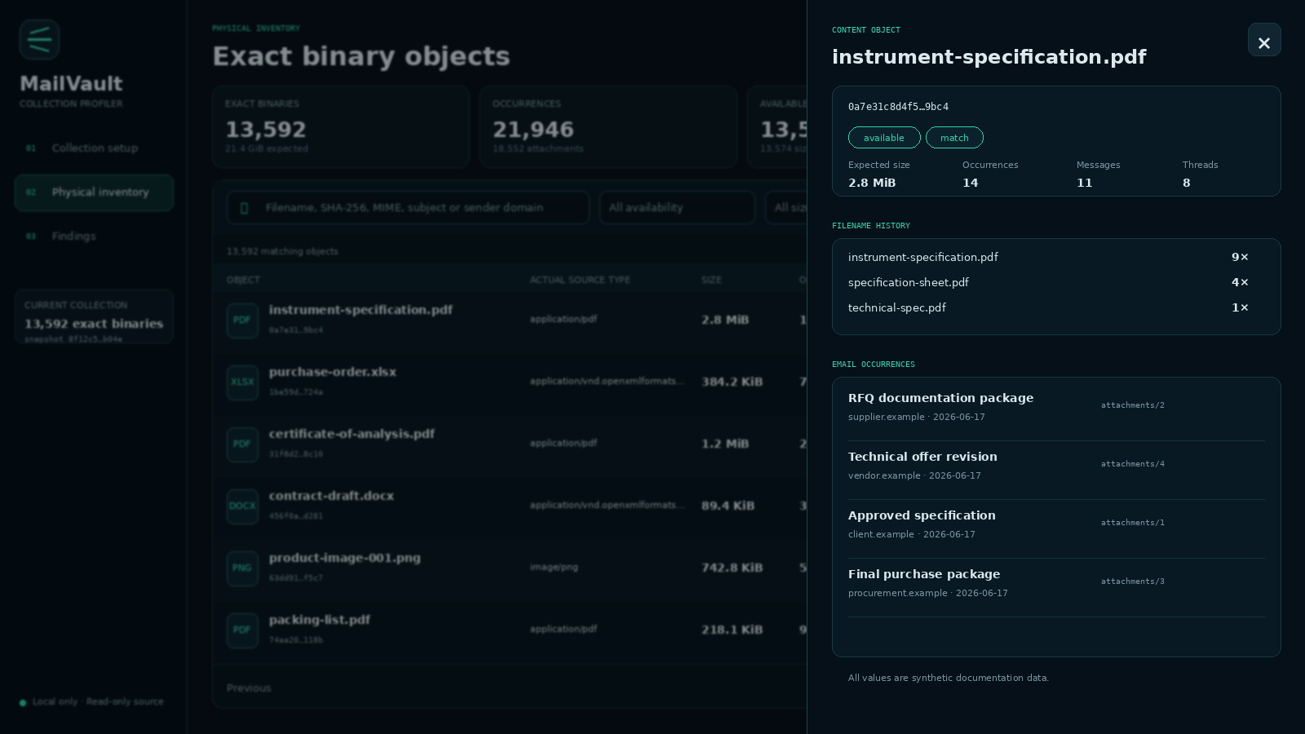Click the XLSX icon for purchase-order.xlsx
The image size is (1305, 734).
(242, 382)
